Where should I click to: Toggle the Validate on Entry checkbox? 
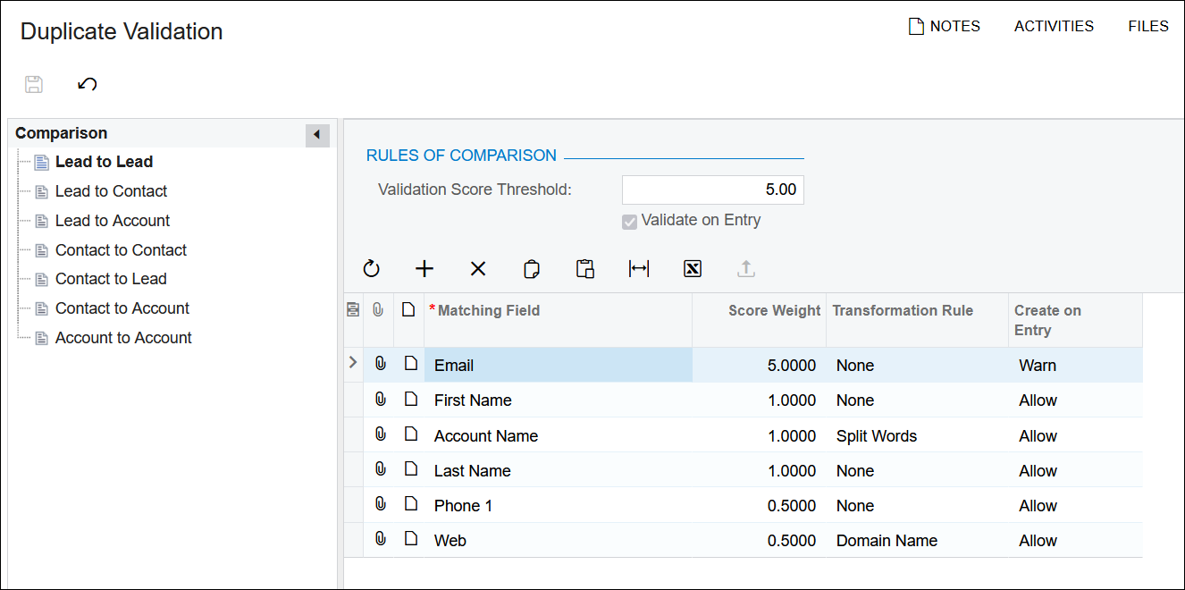click(630, 221)
